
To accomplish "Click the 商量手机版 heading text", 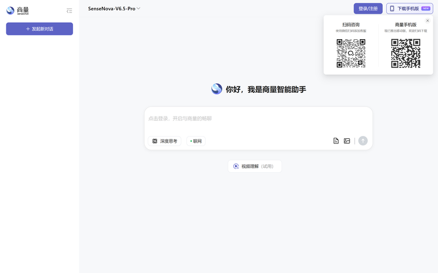I will 405,25.
